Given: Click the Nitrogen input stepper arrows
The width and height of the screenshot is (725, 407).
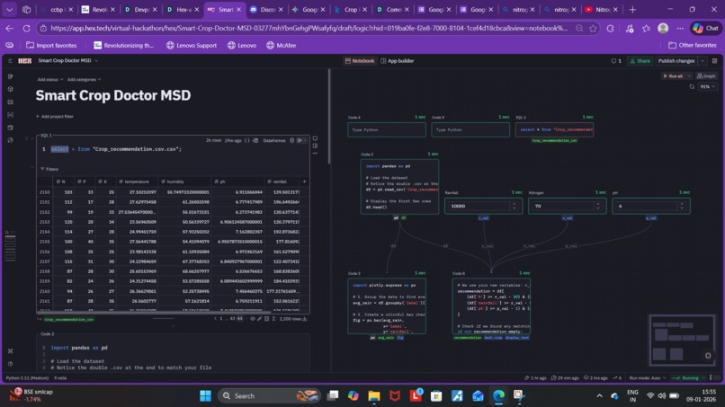Looking at the screenshot, I should click(x=598, y=206).
